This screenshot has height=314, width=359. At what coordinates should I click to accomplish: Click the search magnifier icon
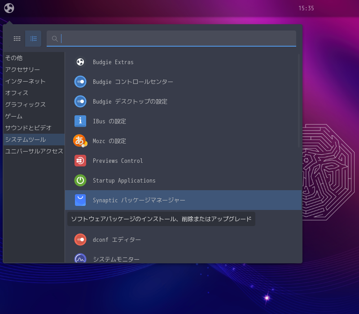tap(55, 39)
